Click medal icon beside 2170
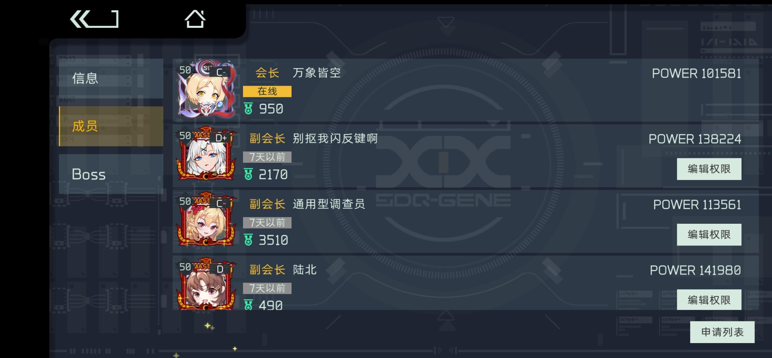The image size is (772, 358). (x=248, y=174)
